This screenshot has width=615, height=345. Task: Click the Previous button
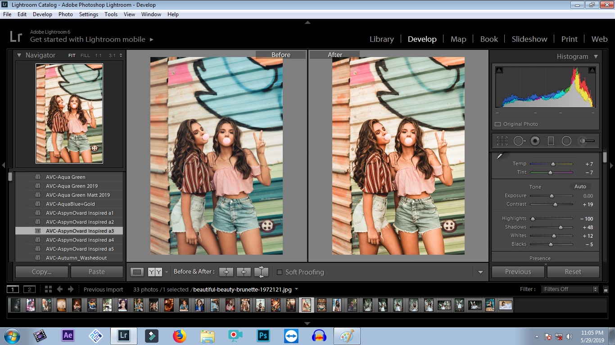[518, 272]
